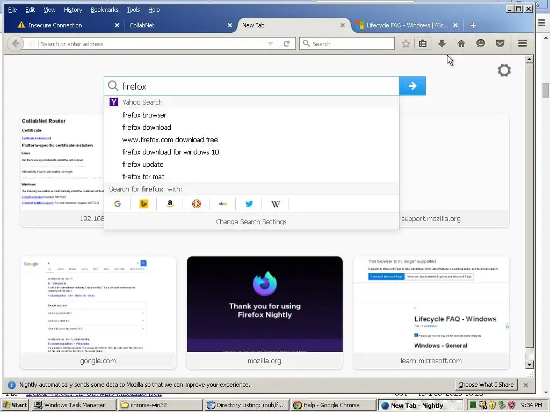Click Choose What I Share button
The width and height of the screenshot is (550, 412).
click(486, 385)
